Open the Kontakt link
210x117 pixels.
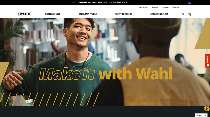point(165,8)
